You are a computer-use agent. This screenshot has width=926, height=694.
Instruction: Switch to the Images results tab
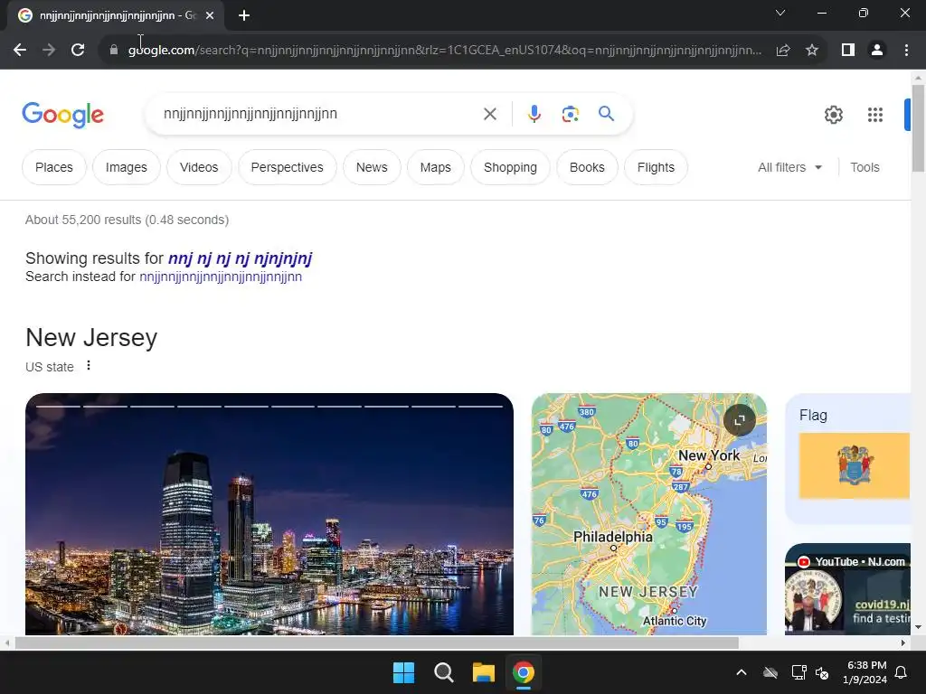(127, 167)
